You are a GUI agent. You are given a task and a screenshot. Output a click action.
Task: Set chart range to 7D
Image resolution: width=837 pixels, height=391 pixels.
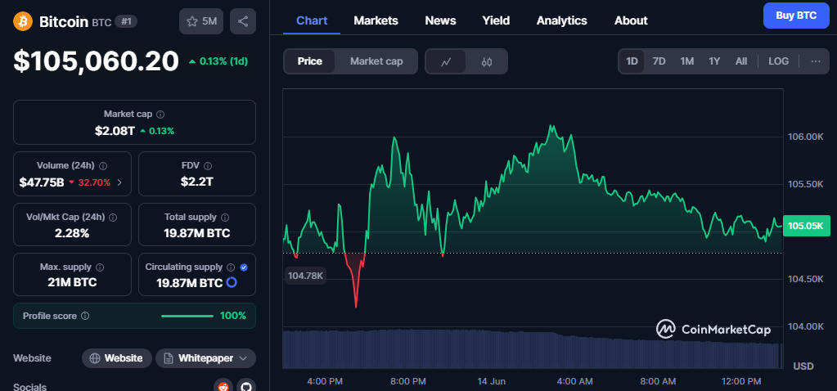tap(659, 61)
